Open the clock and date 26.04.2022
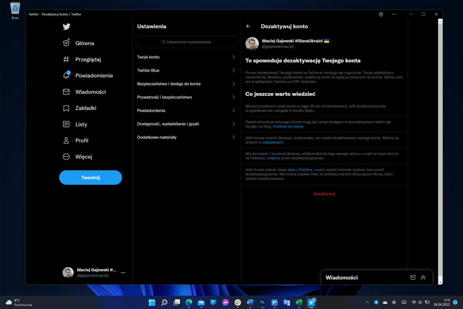 [441, 302]
